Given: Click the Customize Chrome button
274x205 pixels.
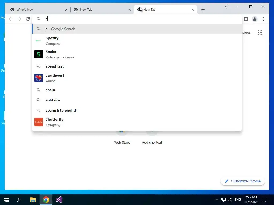Looking at the screenshot, I should 243,181.
